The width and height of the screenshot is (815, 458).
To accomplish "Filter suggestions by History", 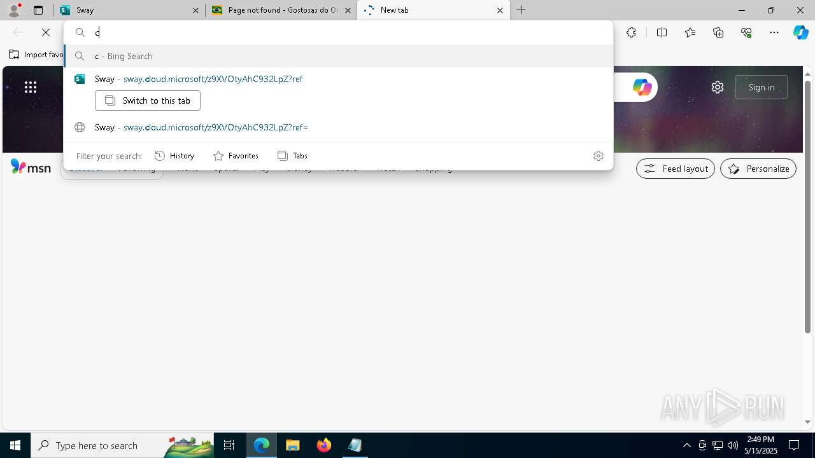I will pyautogui.click(x=175, y=156).
